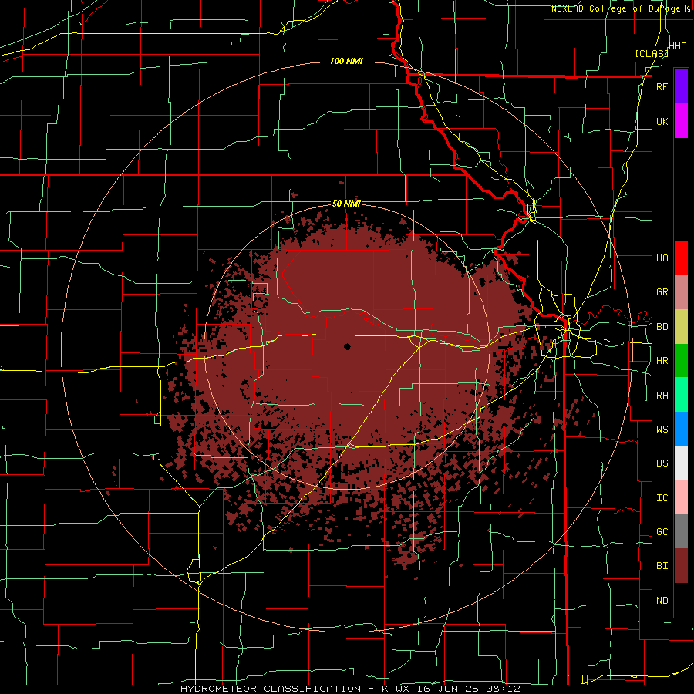The height and width of the screenshot is (694, 694).
Task: Click the 100 NMI range ring label
Action: (346, 61)
